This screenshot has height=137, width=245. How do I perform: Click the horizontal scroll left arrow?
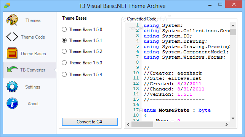(128, 124)
